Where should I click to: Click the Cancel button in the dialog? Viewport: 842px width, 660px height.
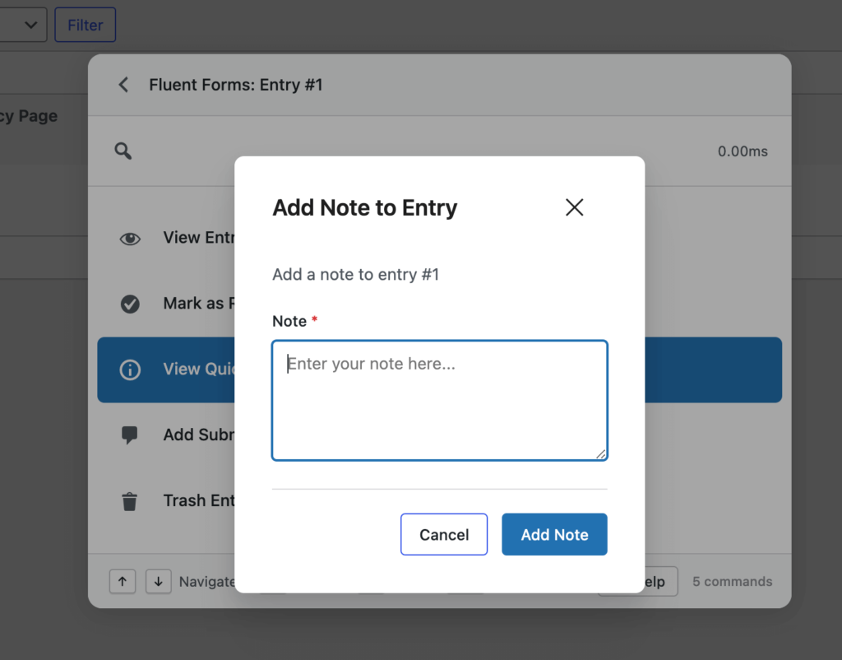click(444, 535)
